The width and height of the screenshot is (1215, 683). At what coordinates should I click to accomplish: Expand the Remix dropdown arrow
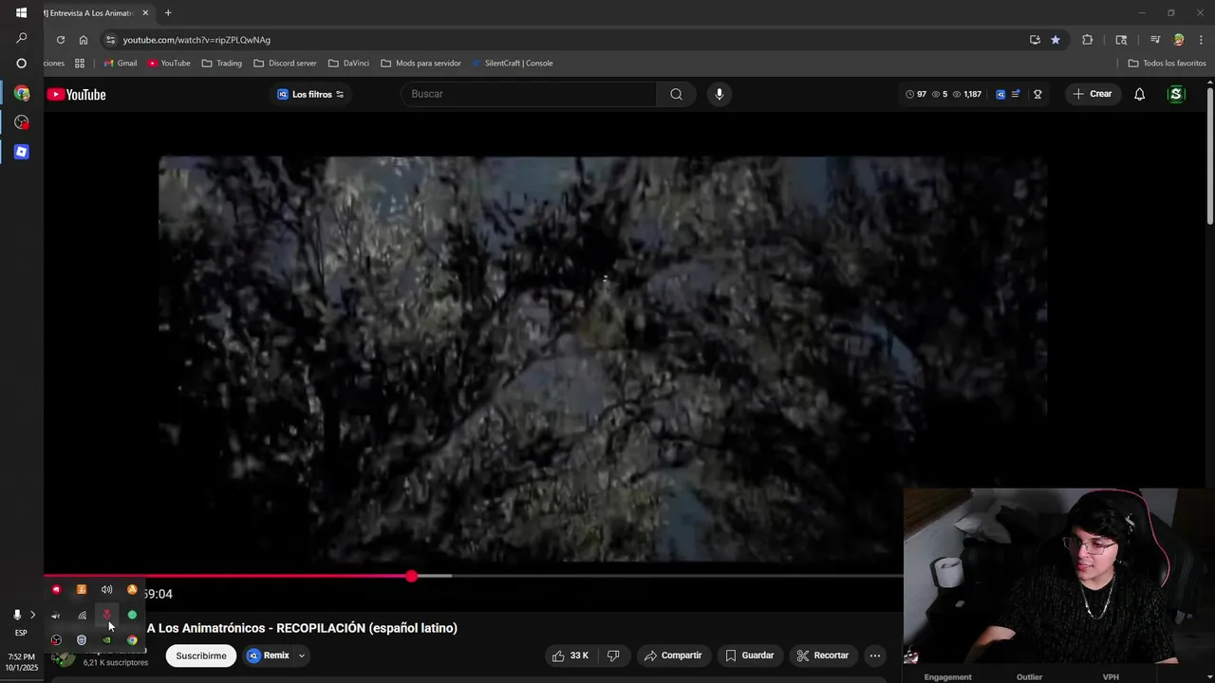coord(302,655)
